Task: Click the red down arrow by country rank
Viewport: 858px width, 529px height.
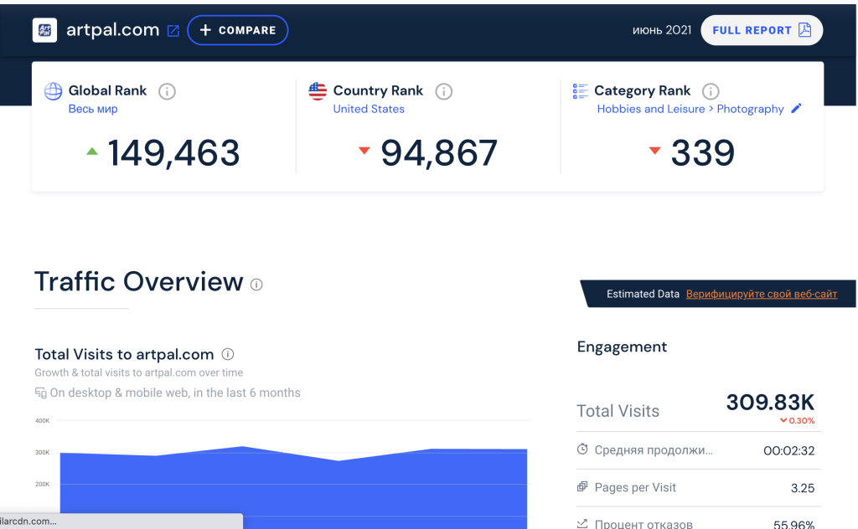Action: (364, 151)
